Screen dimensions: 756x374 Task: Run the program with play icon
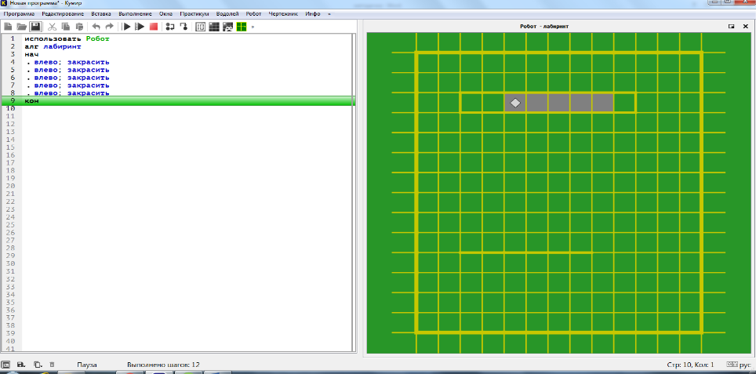click(126, 27)
